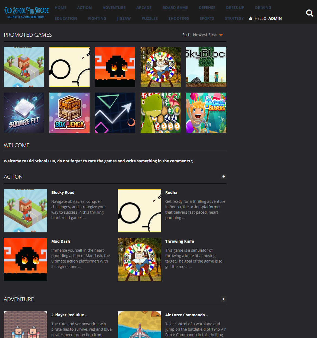Open the dinosaur egg bubble shooter game icon
317x338 pixels.
coord(161,113)
